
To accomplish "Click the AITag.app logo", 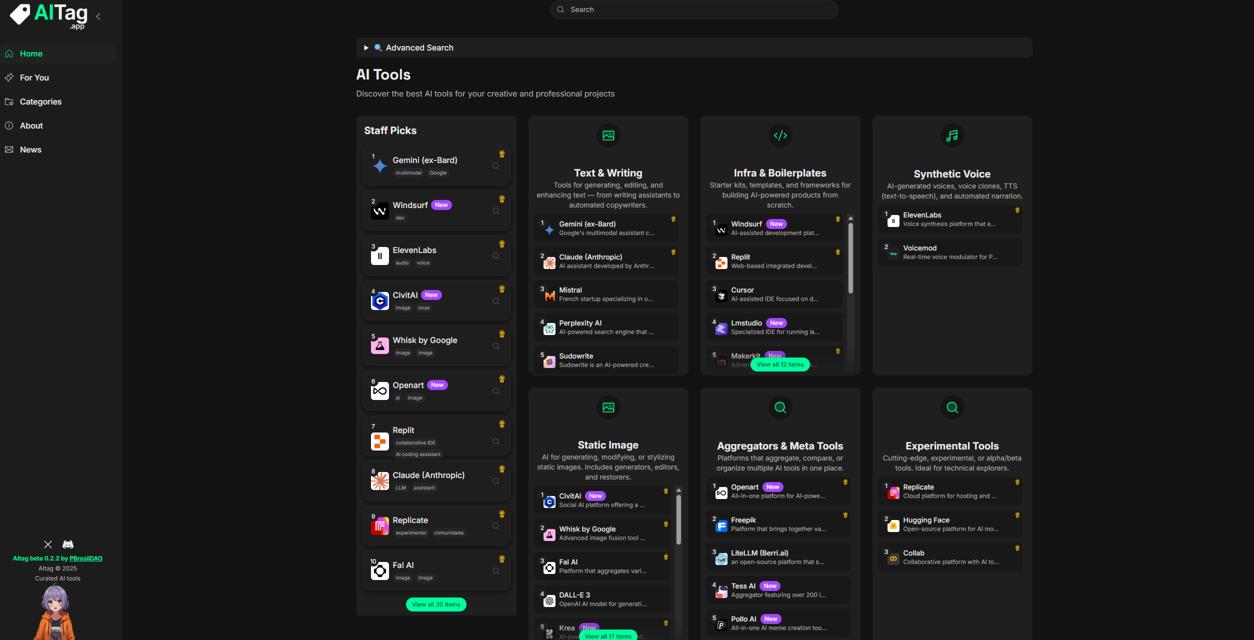I will (48, 16).
